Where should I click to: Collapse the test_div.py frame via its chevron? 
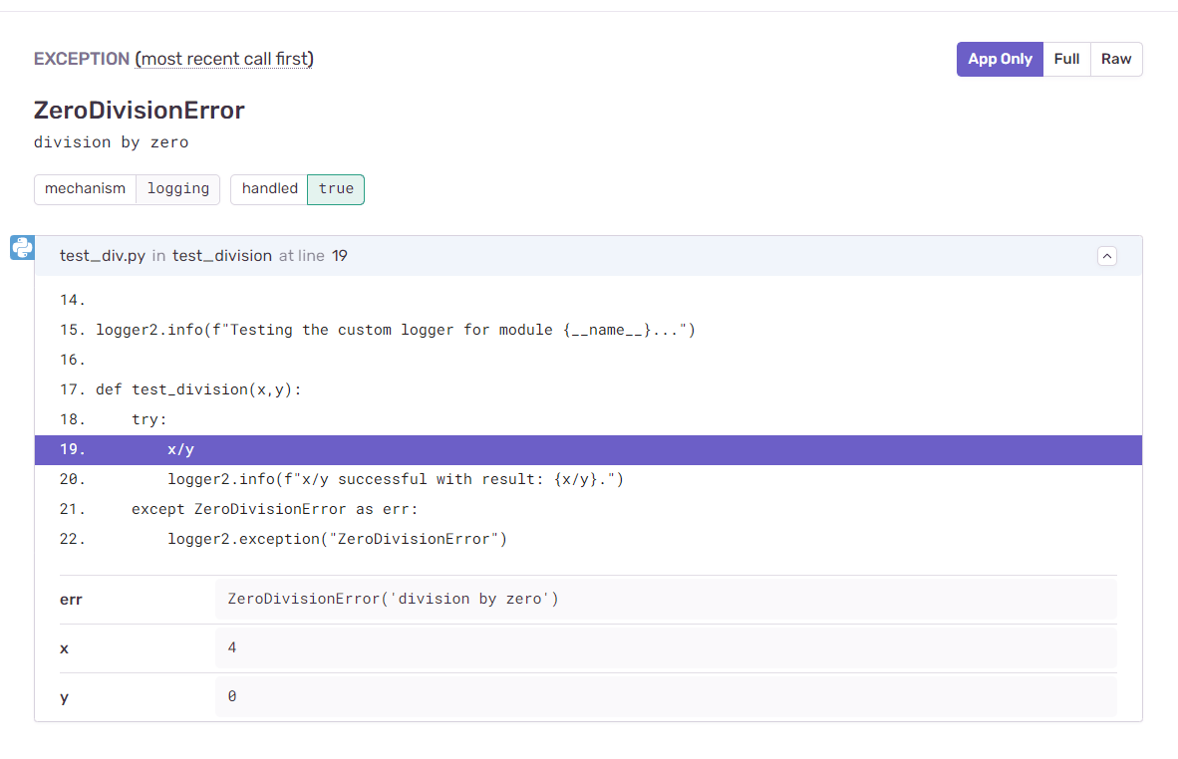tap(1106, 256)
